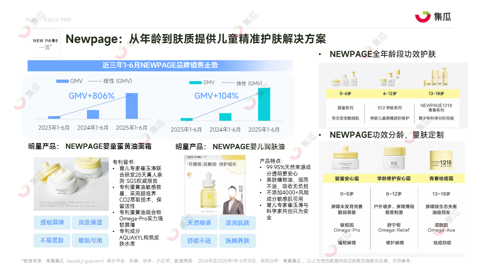Image resolution: width=479 pixels, height=269 pixels.
Task: Click the 滋润肌肤 tag
Action: click(x=238, y=223)
